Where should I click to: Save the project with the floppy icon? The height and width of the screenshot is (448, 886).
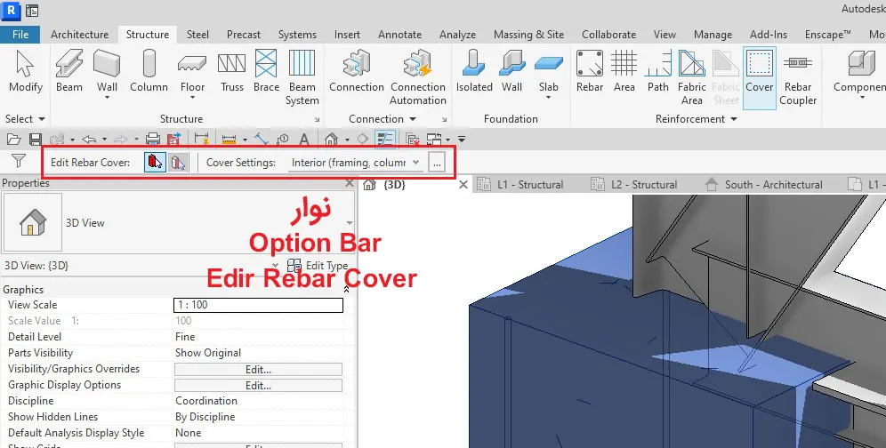(x=35, y=139)
